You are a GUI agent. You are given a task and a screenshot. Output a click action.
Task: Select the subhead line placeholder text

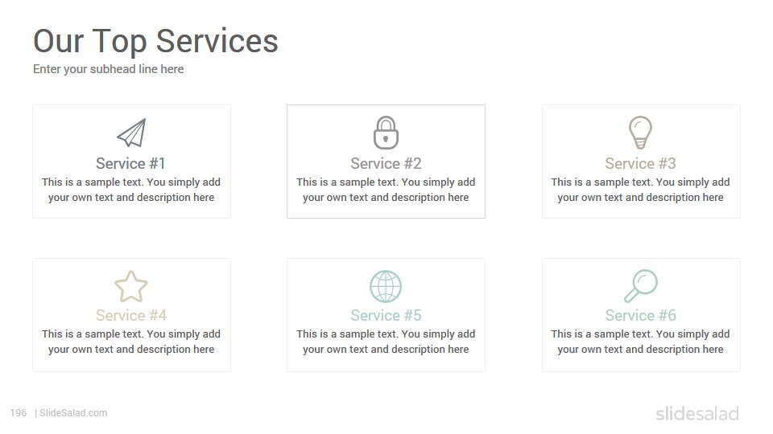click(109, 69)
